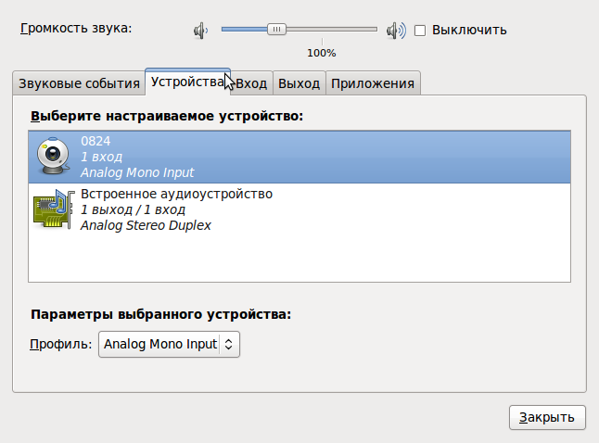Click the Громкость звука label
The height and width of the screenshot is (443, 599).
click(x=76, y=27)
